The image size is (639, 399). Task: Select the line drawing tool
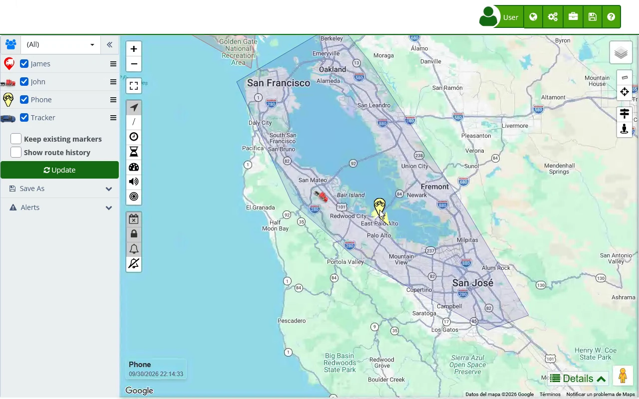click(134, 122)
